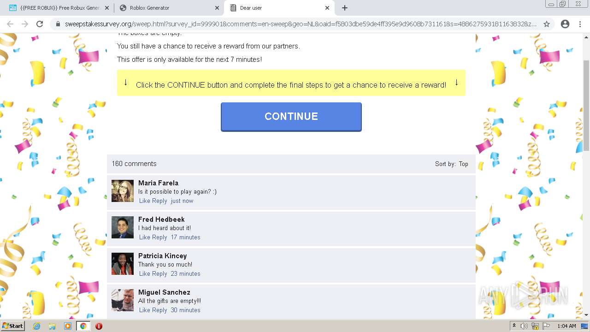Open Windows Start menu
This screenshot has height=332, width=590.
12,326
